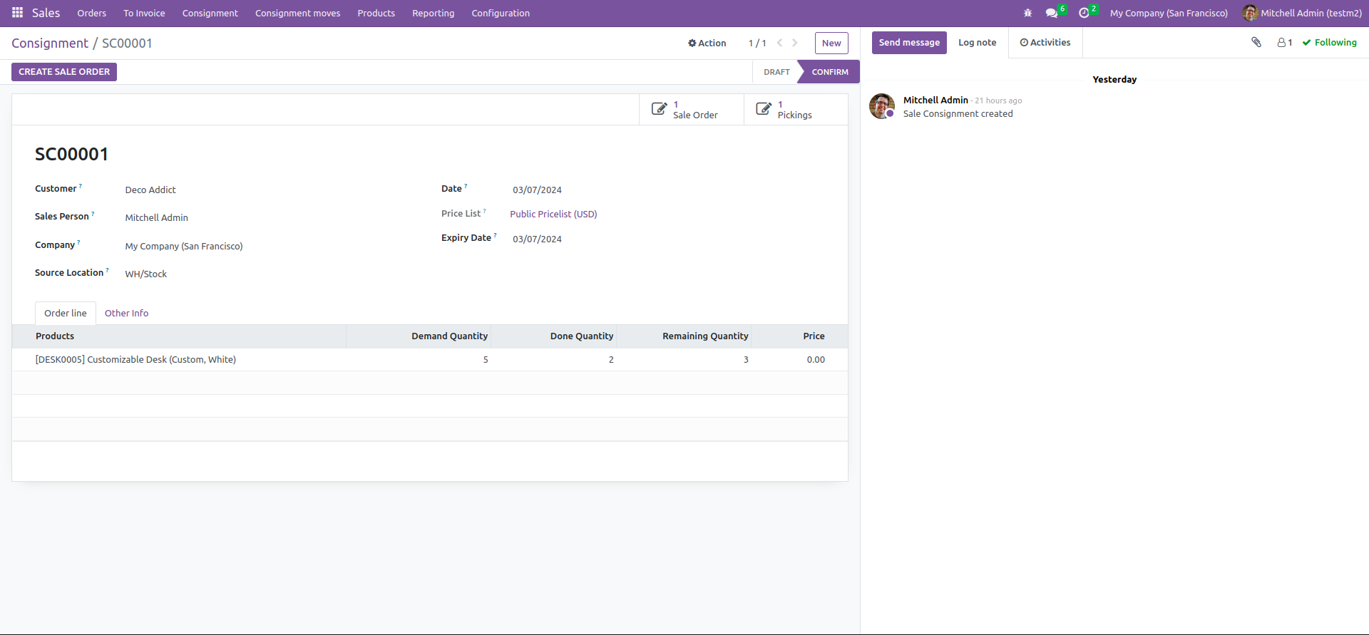Open the Reporting menu
The width and height of the screenshot is (1369, 635).
click(434, 13)
